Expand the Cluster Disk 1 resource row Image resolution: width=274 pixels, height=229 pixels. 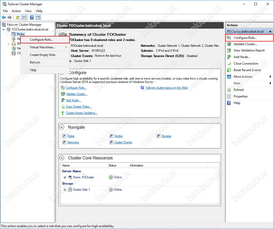[x=65, y=190]
